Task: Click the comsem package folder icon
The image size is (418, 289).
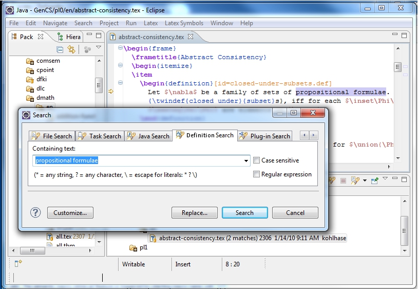Action: click(x=30, y=61)
